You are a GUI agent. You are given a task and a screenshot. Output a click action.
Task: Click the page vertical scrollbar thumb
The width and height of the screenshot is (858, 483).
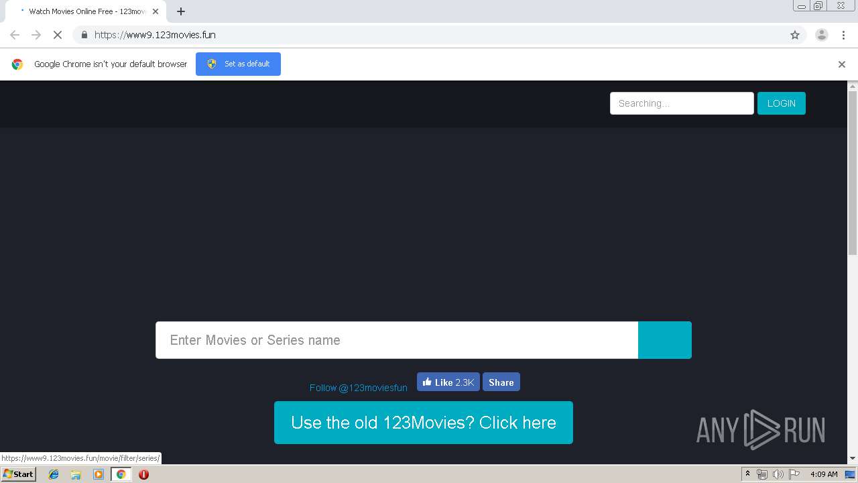point(853,172)
